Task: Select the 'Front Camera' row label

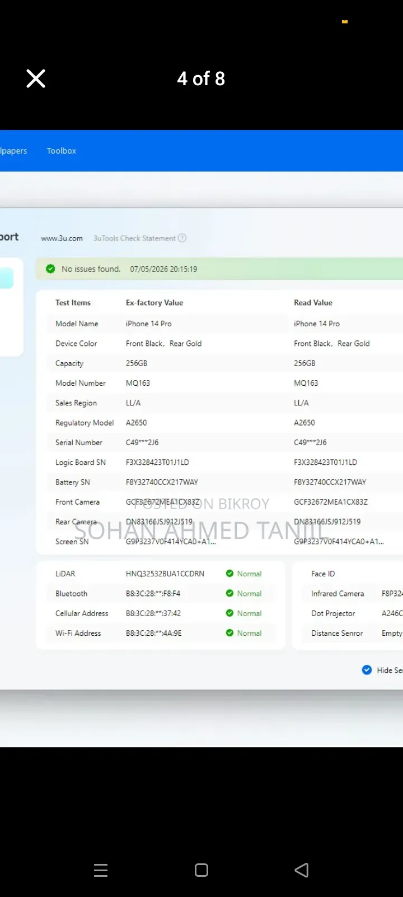Action: click(77, 502)
